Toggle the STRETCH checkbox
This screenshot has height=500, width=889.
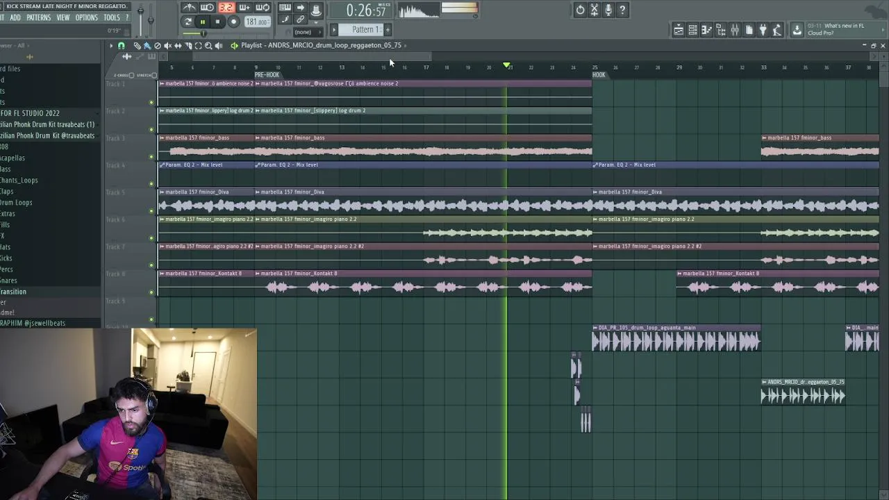coord(153,75)
